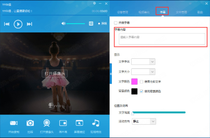Take a photo with 拍照 icon
Screen dimensions: 210x138
click(30, 123)
